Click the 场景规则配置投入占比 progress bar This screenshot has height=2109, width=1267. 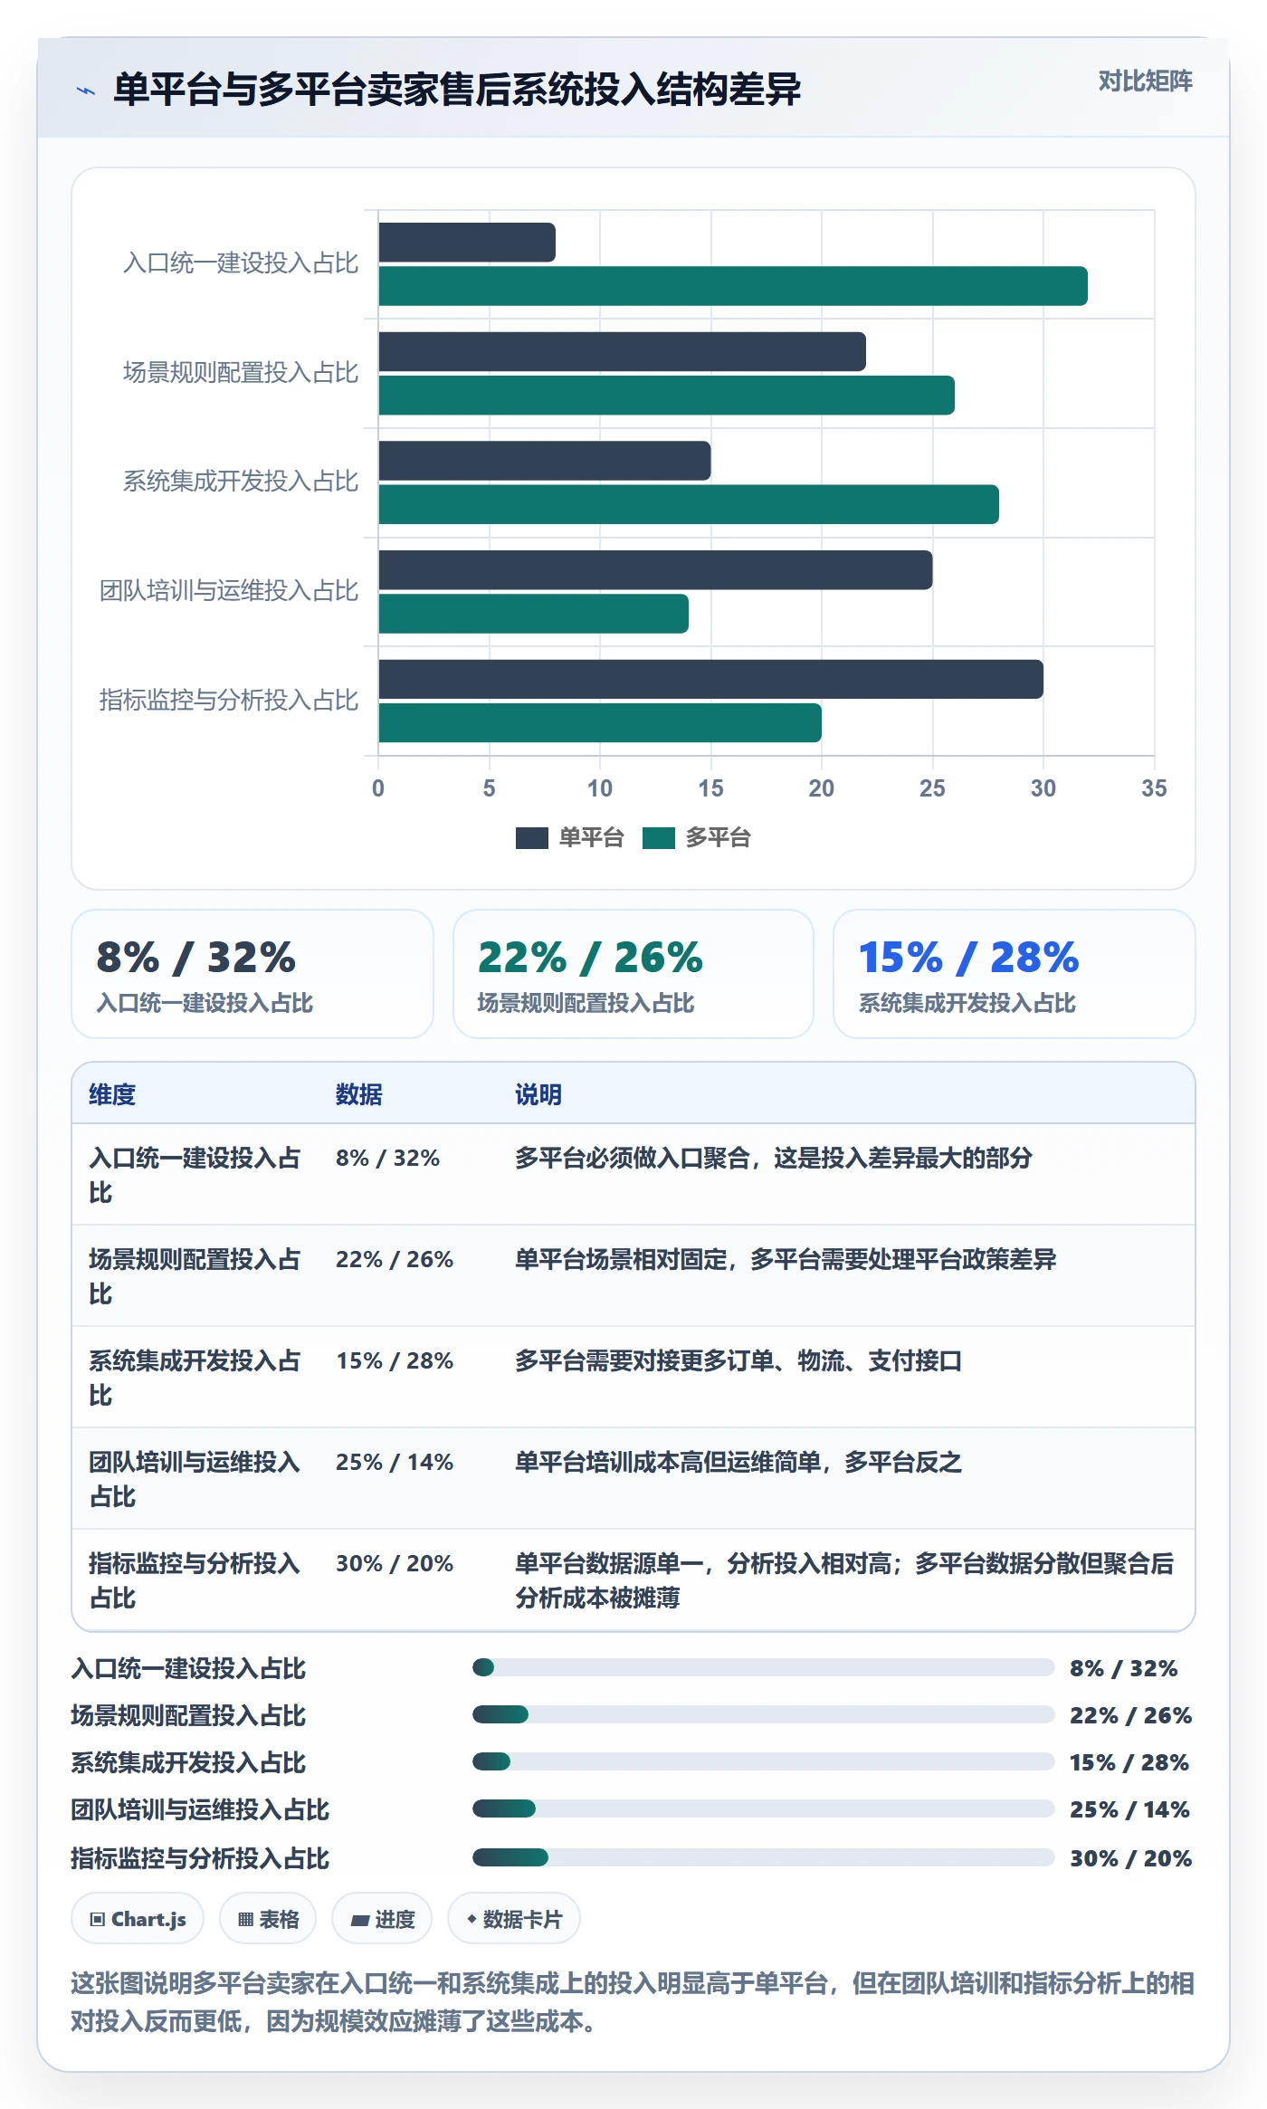(763, 1714)
